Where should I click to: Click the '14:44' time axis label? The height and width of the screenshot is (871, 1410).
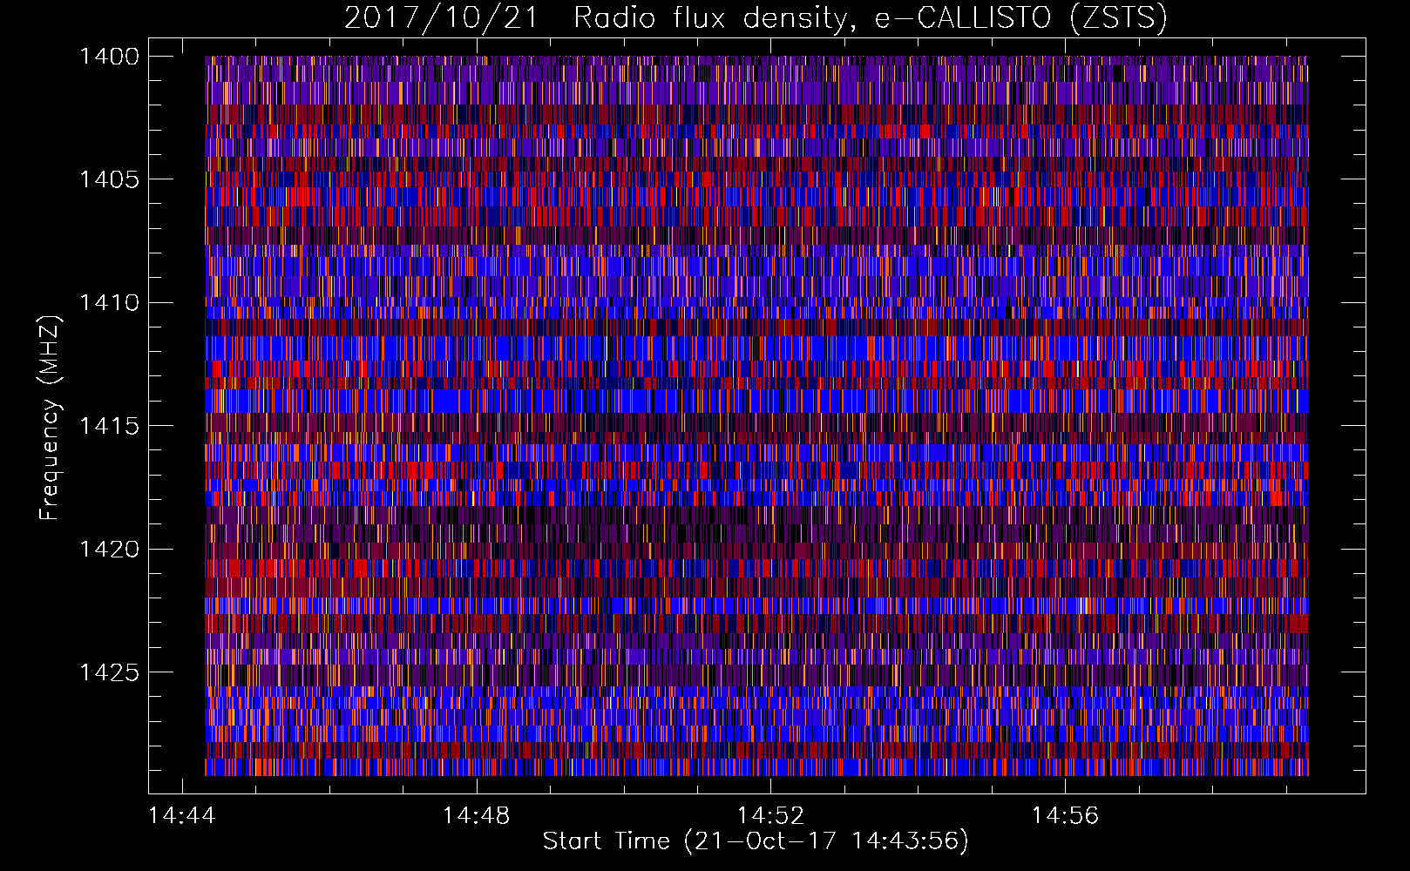[181, 816]
